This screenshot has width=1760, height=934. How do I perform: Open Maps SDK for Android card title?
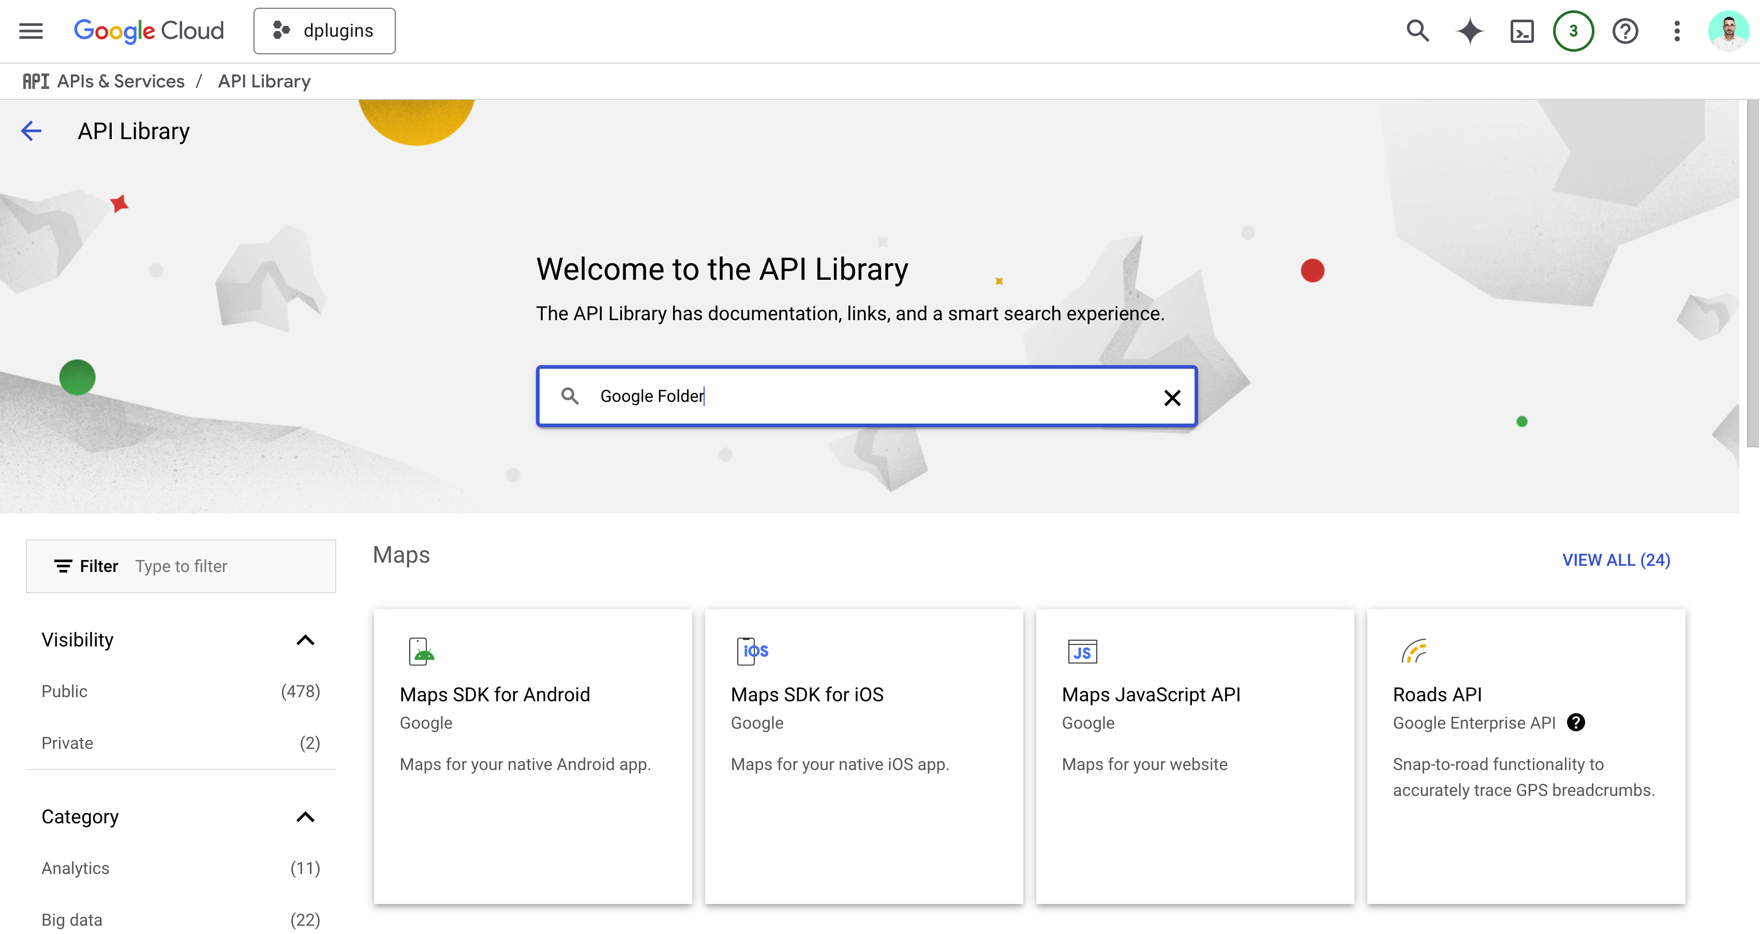[495, 695]
